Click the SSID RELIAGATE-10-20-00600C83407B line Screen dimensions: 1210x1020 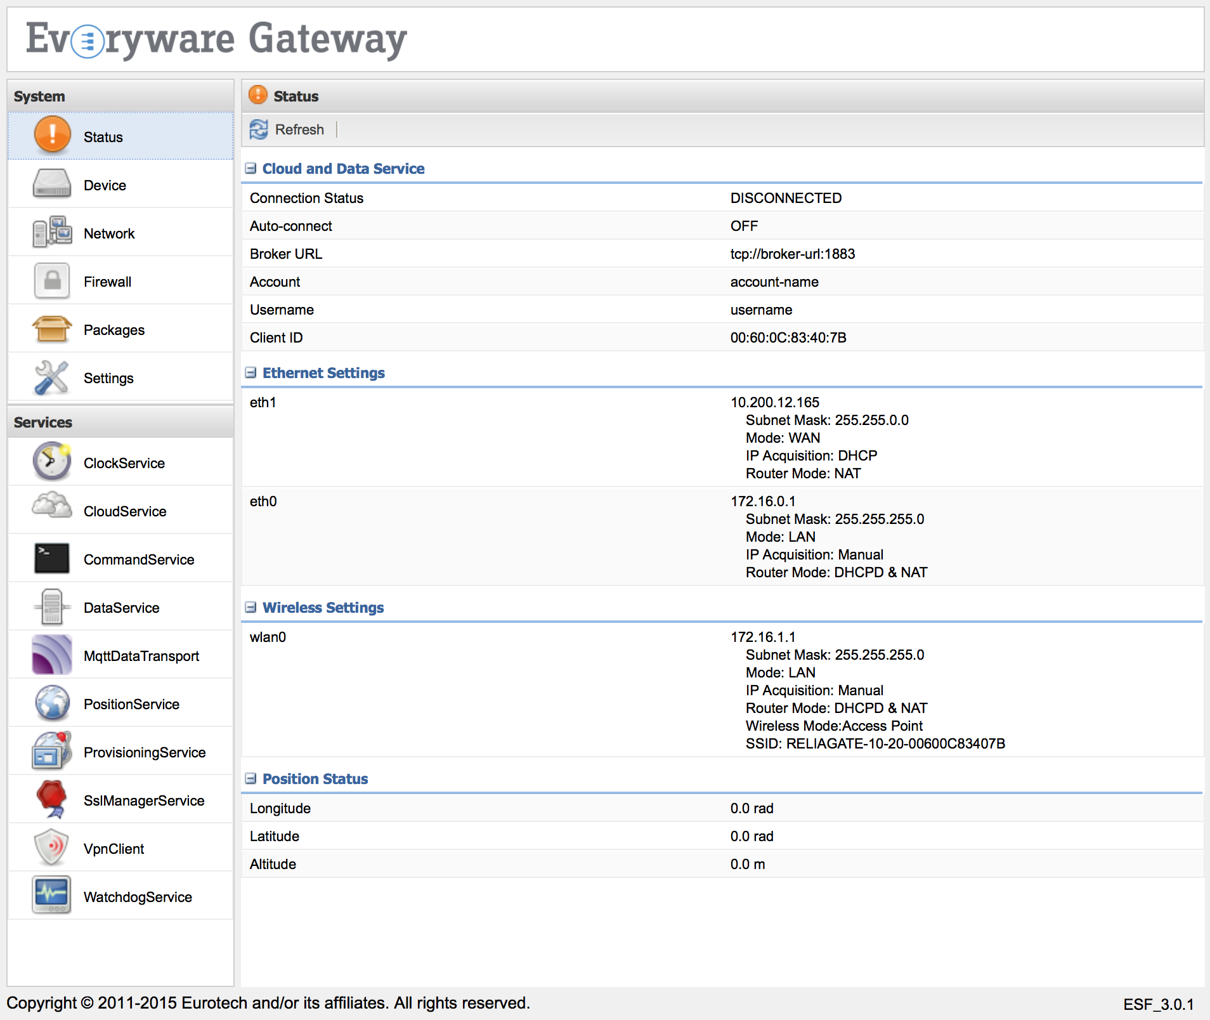pyautogui.click(x=875, y=743)
